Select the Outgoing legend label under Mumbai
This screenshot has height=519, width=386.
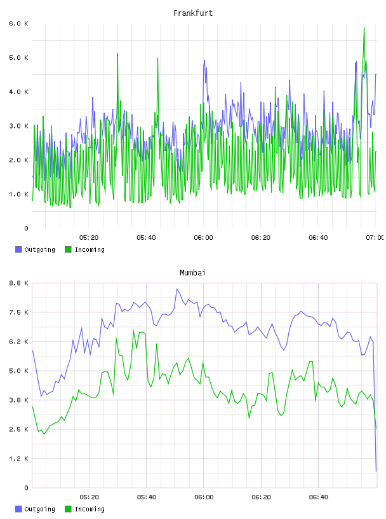(39, 509)
